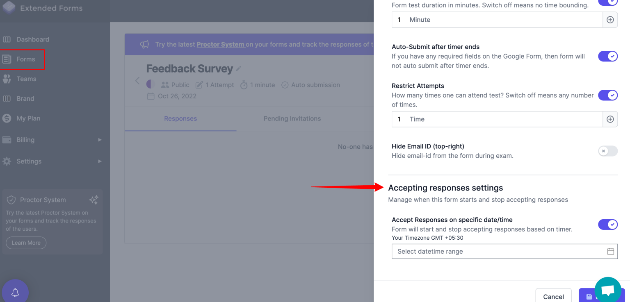Click the pencil to rename Feedback Survey
The width and height of the screenshot is (630, 302).
(238, 69)
